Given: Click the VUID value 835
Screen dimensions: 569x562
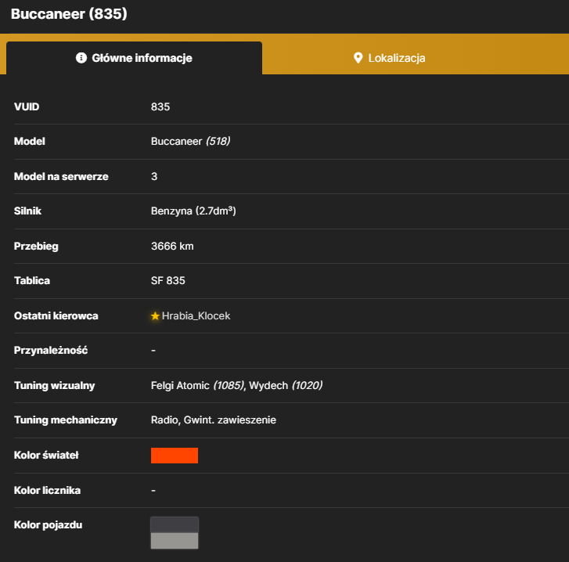Looking at the screenshot, I should click(x=160, y=106).
